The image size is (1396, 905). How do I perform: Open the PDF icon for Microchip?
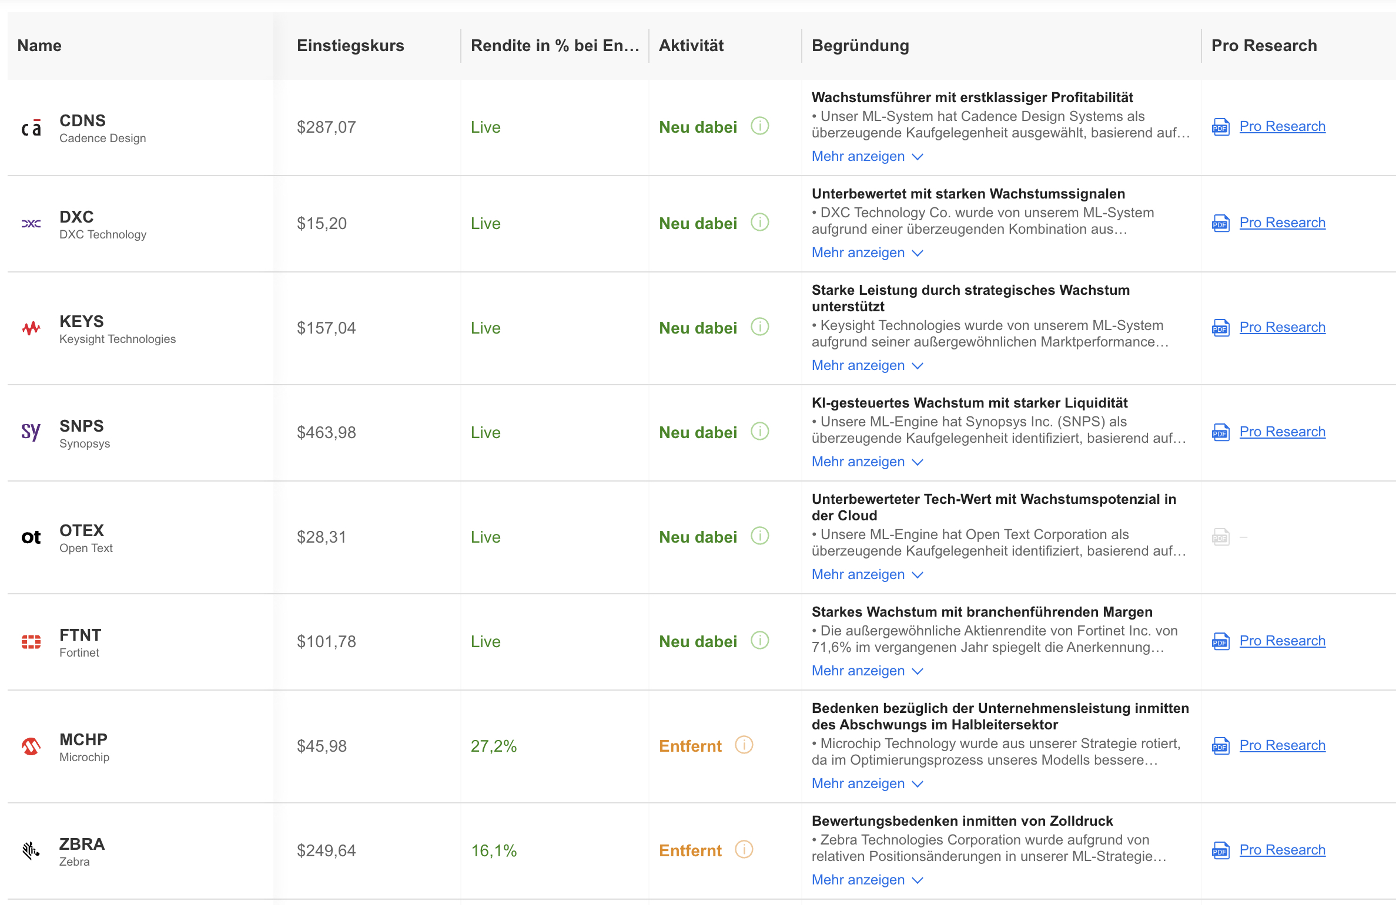coord(1220,746)
